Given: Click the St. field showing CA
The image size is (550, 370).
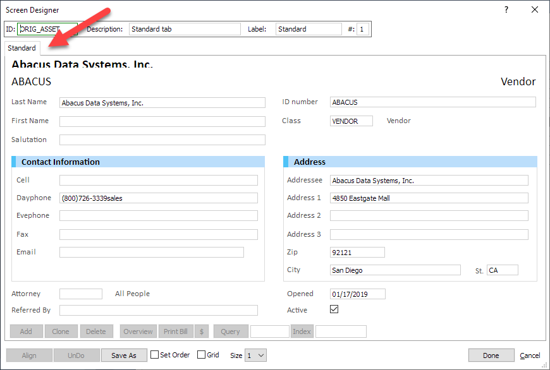Looking at the screenshot, I should (x=503, y=270).
